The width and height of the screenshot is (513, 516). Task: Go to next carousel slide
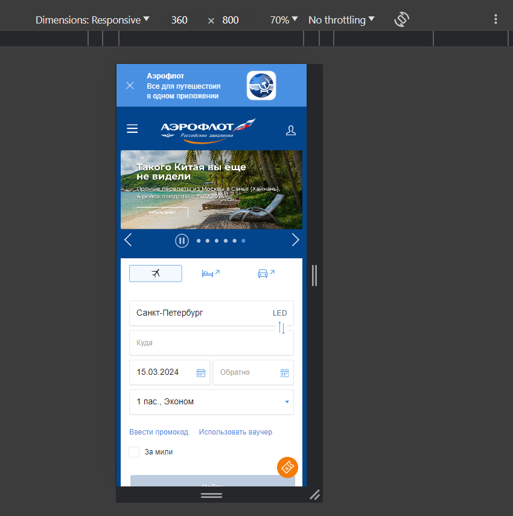(295, 240)
